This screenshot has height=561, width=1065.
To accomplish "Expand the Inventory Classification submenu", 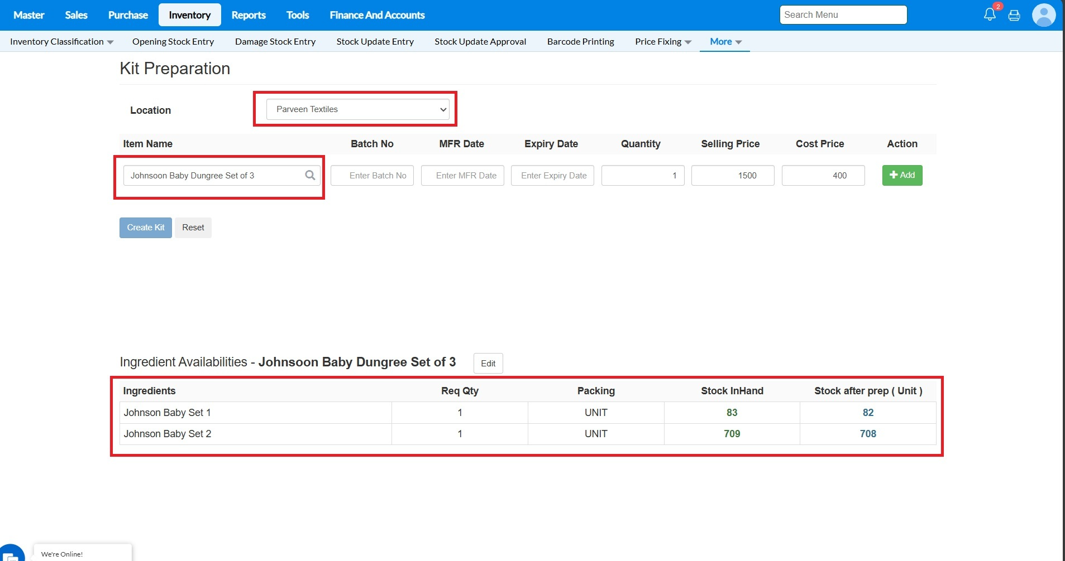I will pos(61,42).
